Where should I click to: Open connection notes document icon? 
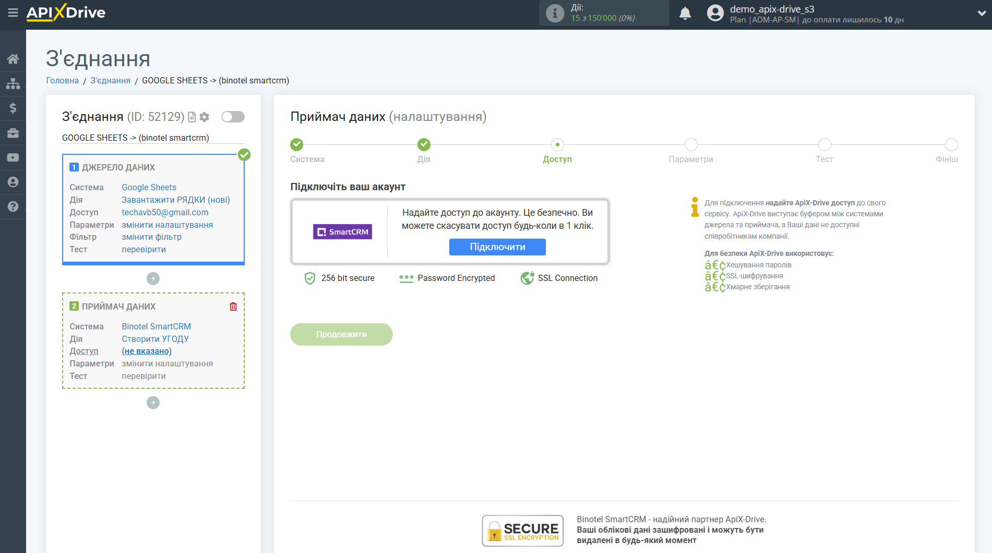pyautogui.click(x=192, y=117)
